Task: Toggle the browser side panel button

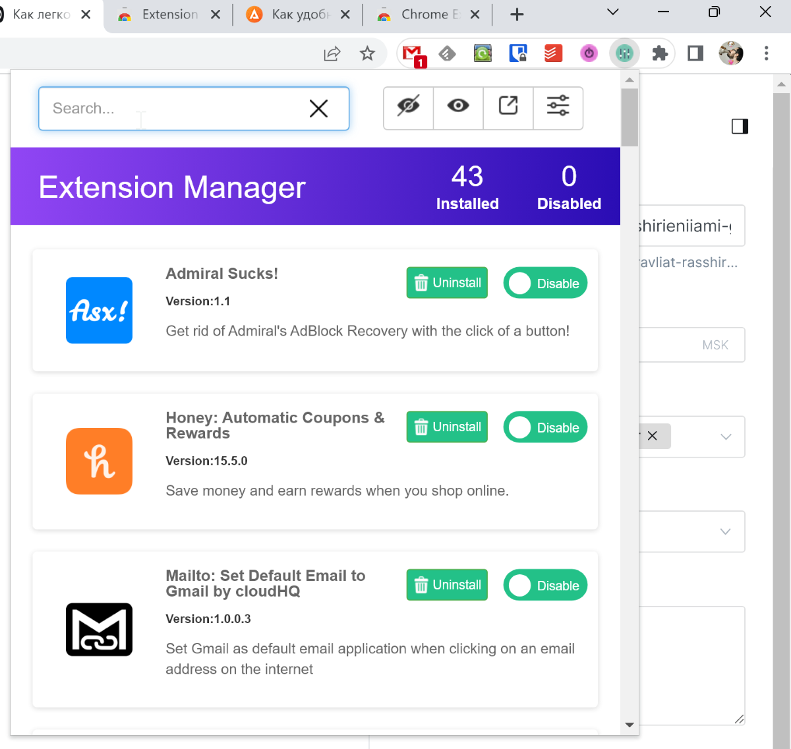Action: tap(695, 53)
